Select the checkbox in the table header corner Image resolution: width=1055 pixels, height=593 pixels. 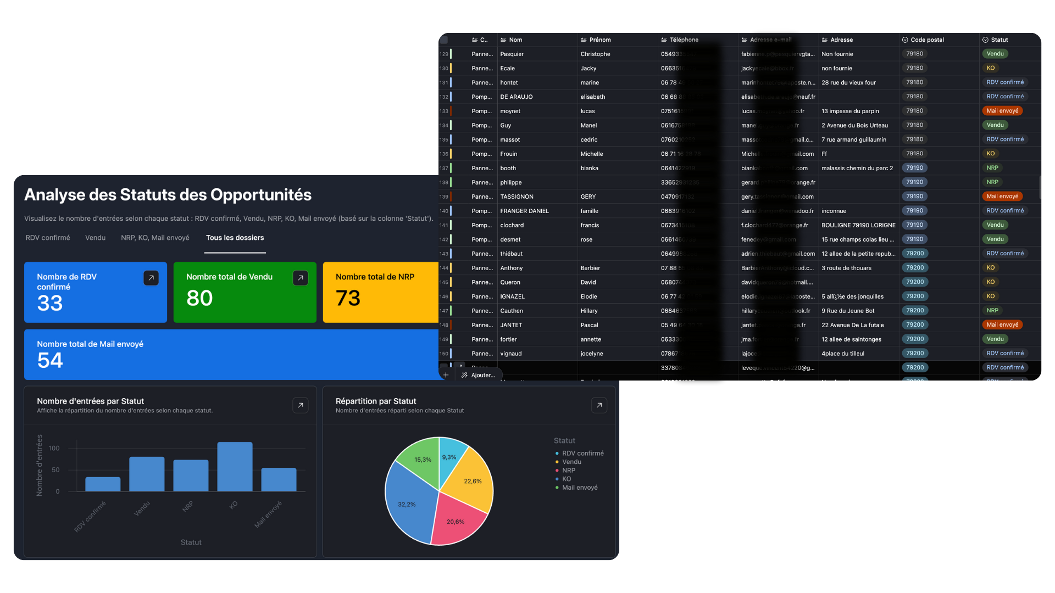pyautogui.click(x=444, y=40)
